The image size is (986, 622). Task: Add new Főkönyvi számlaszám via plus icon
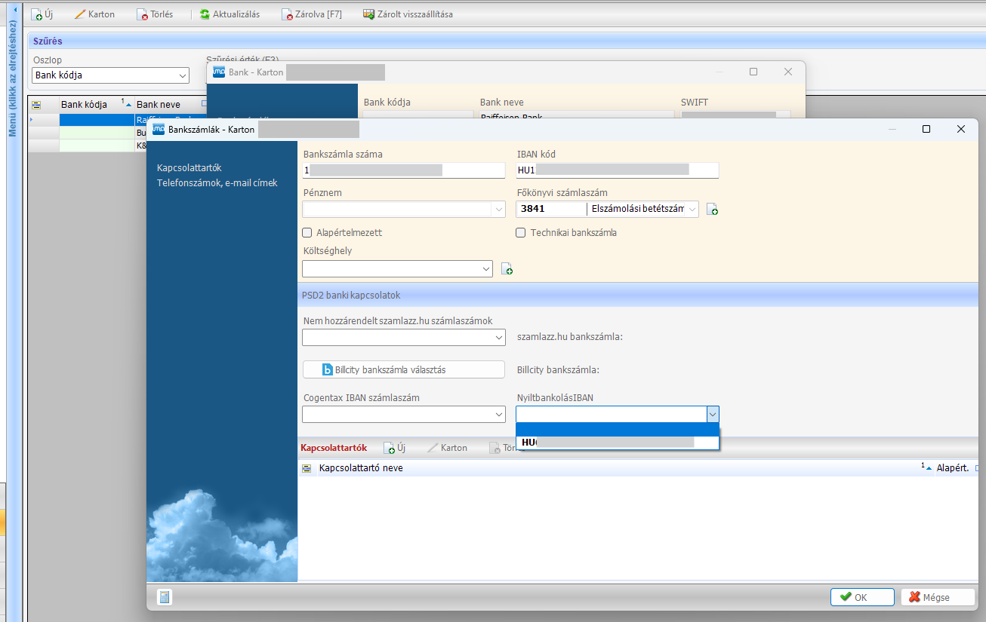point(712,210)
